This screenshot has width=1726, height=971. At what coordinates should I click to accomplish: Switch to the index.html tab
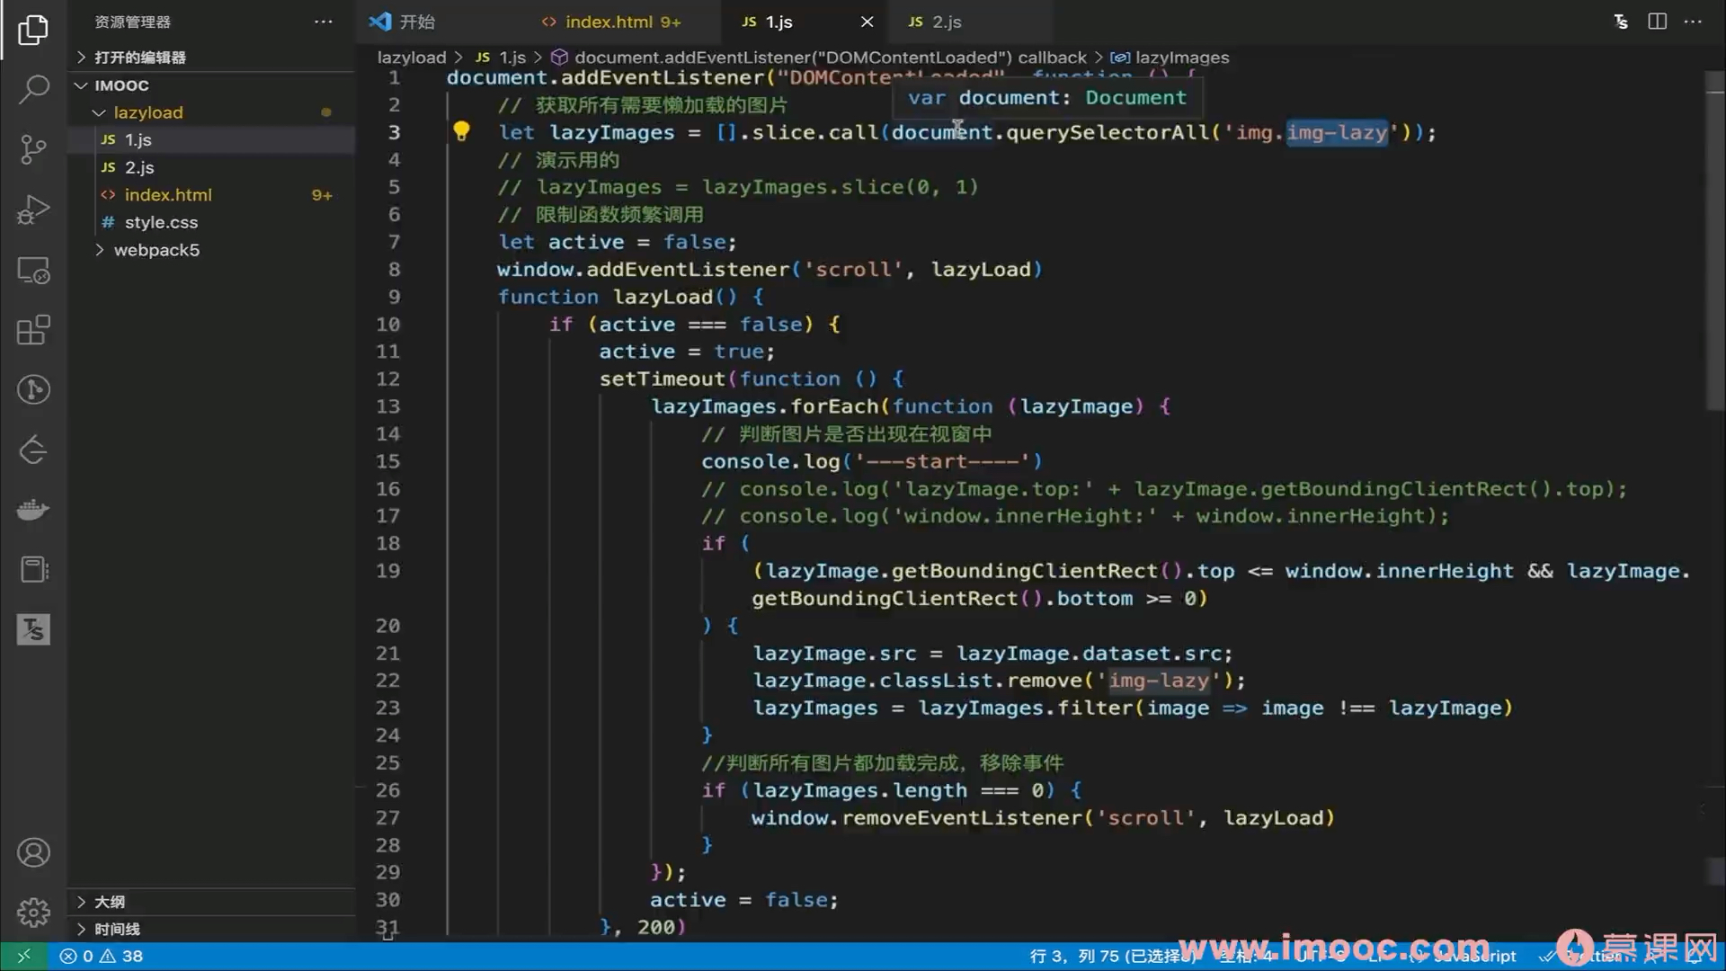coord(623,22)
